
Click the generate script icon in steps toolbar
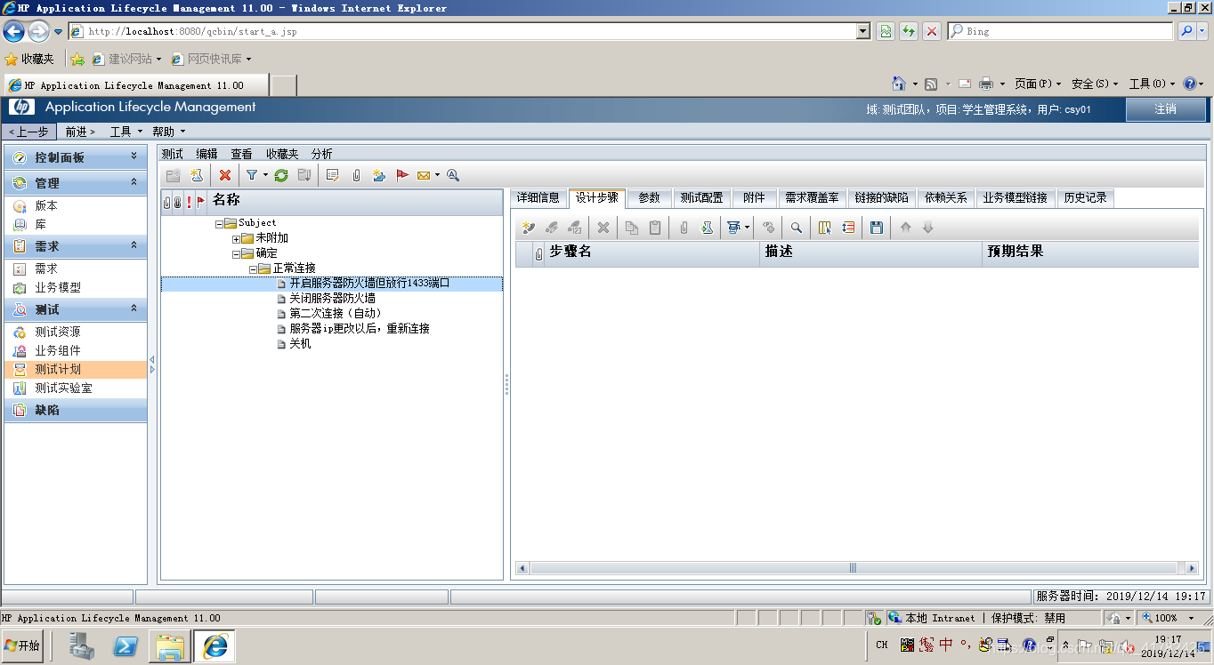[733, 228]
